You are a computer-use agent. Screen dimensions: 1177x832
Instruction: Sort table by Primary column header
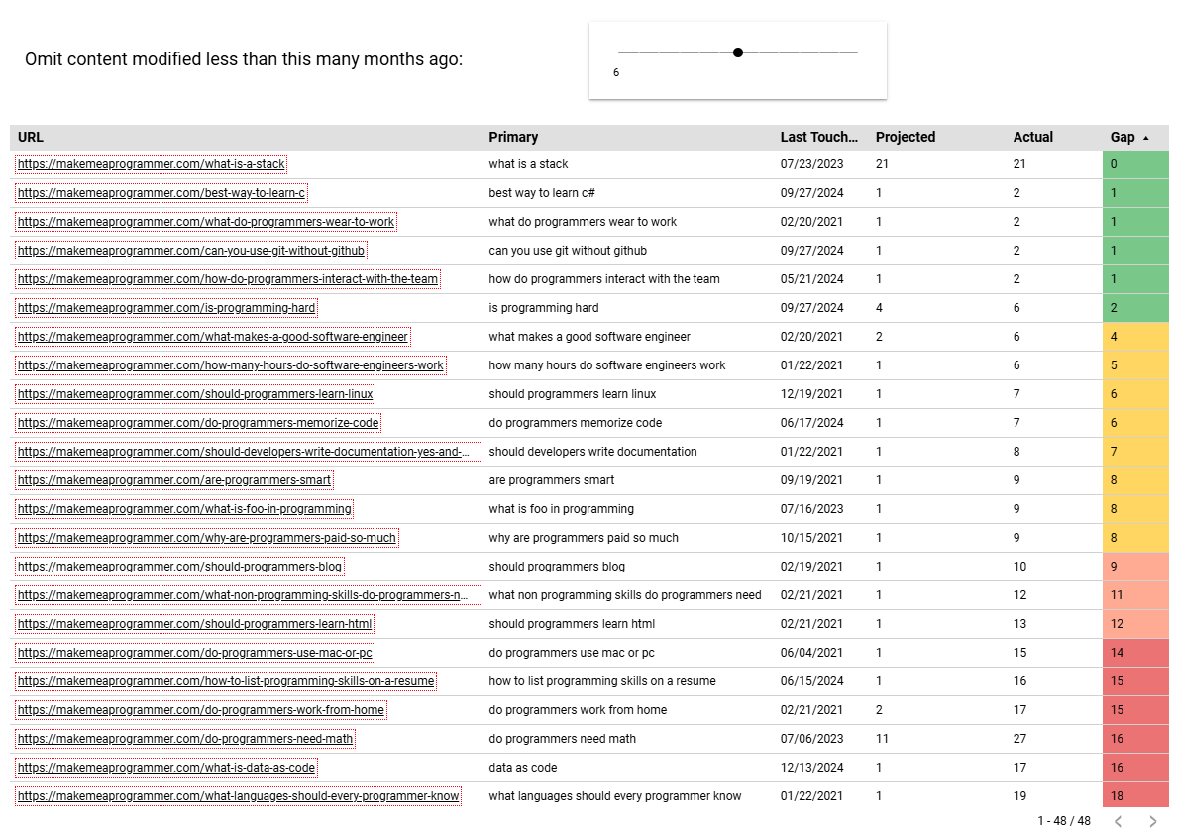click(513, 138)
